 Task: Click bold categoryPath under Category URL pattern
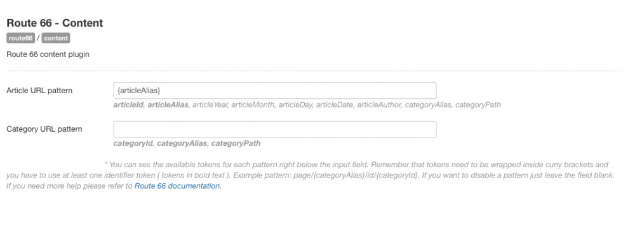(236, 143)
